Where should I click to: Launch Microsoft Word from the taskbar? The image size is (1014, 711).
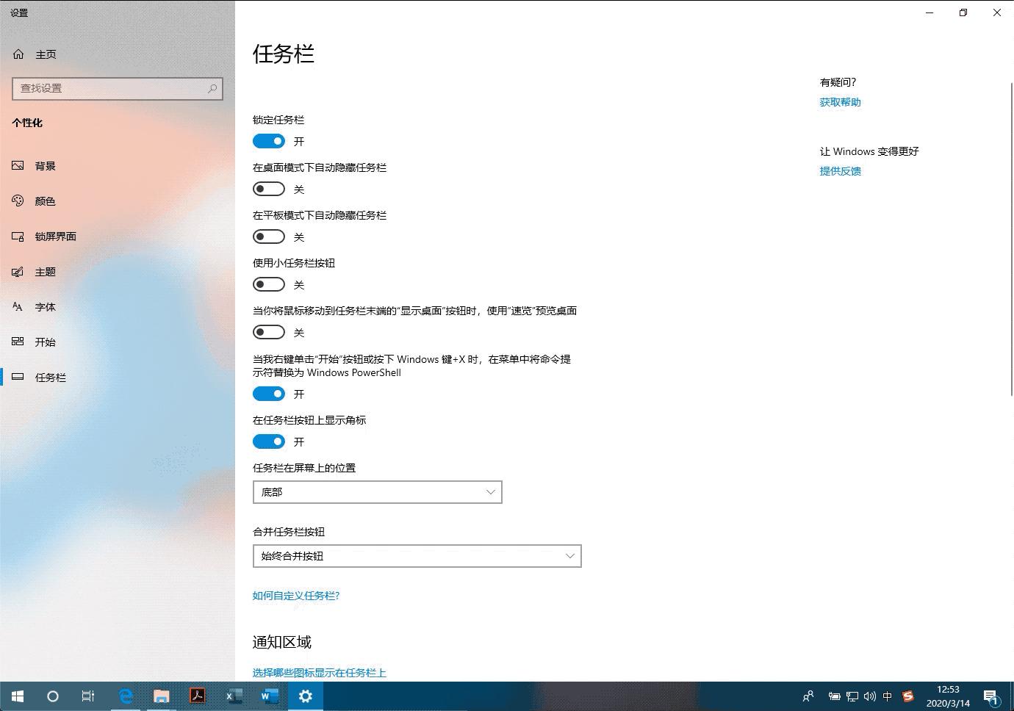[x=269, y=696]
